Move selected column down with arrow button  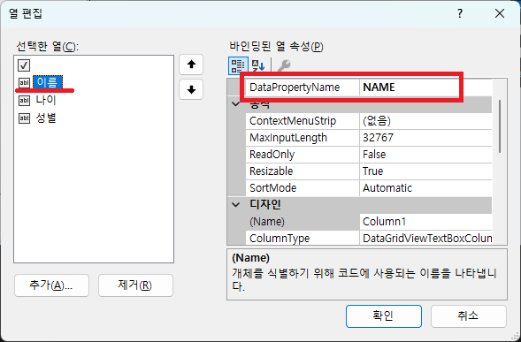(191, 89)
